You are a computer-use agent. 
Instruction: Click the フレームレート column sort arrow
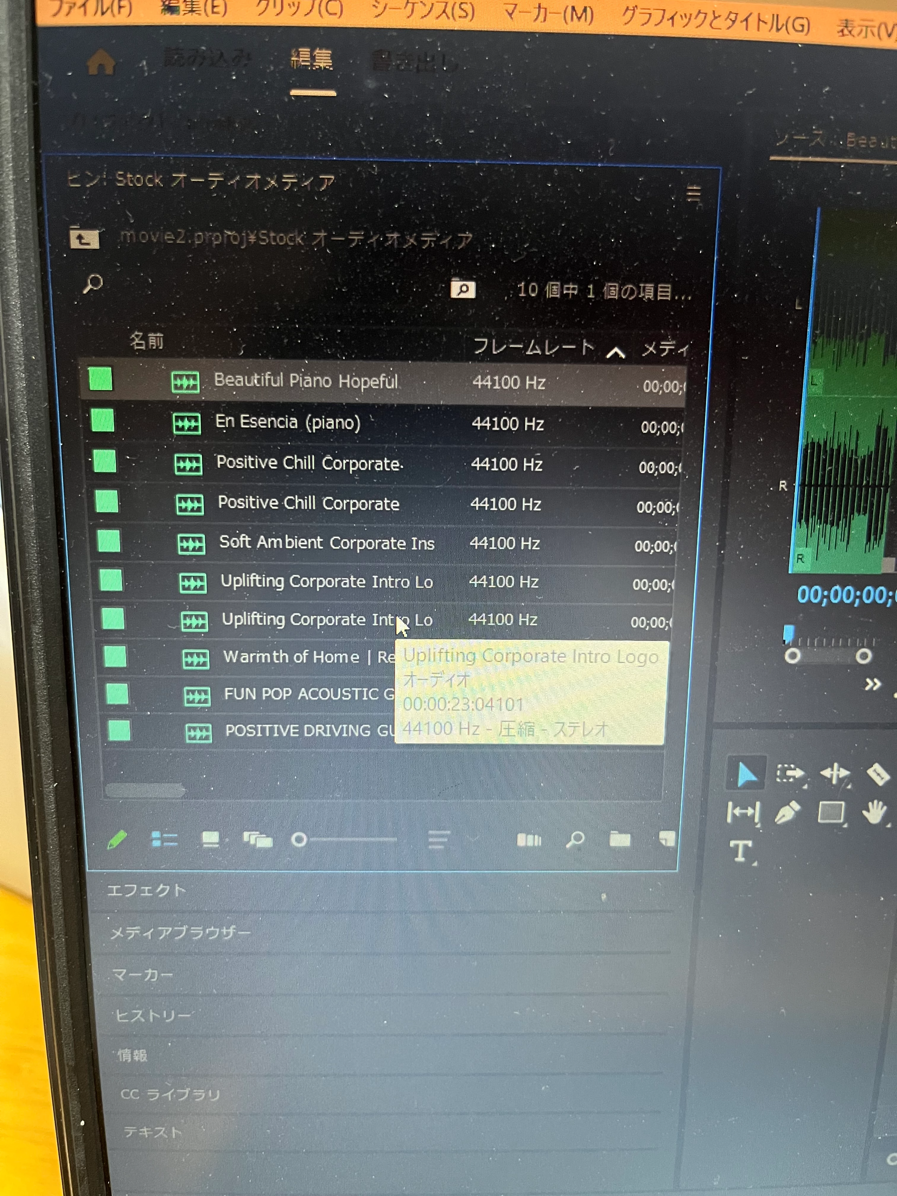[x=616, y=353]
